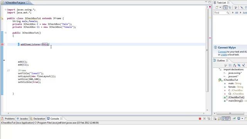
Task: Toggle Show Console When Standard Out Changes
Action: click(x=224, y=119)
